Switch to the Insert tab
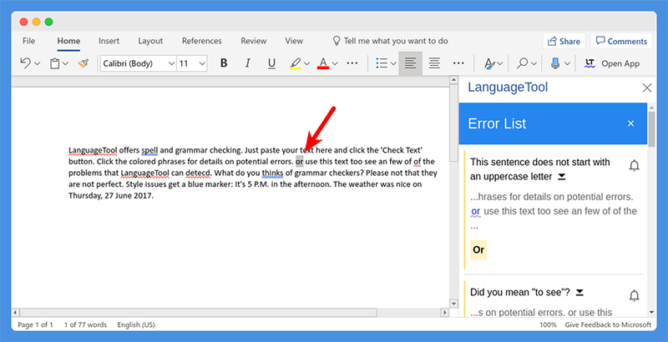668x342 pixels. point(109,41)
